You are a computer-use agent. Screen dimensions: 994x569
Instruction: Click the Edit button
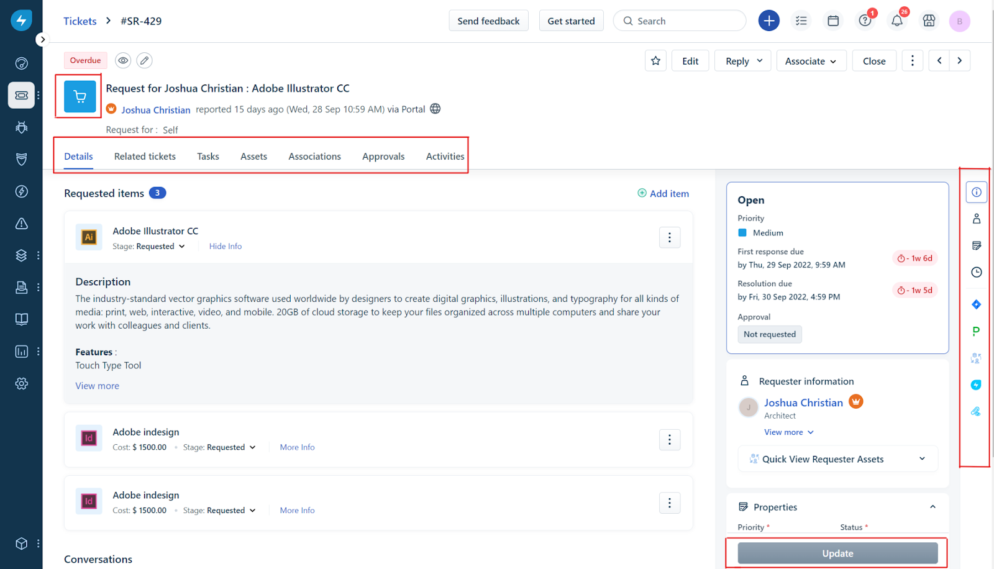click(x=690, y=61)
